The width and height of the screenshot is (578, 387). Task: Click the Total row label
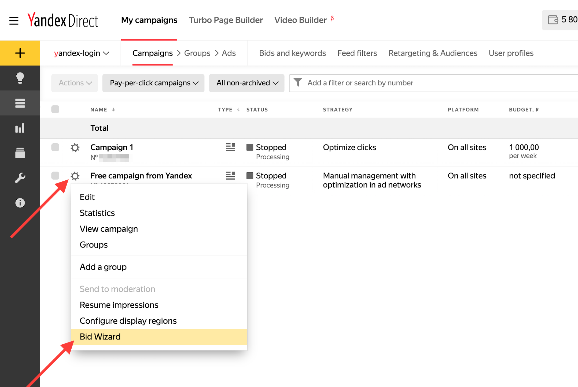tap(100, 128)
